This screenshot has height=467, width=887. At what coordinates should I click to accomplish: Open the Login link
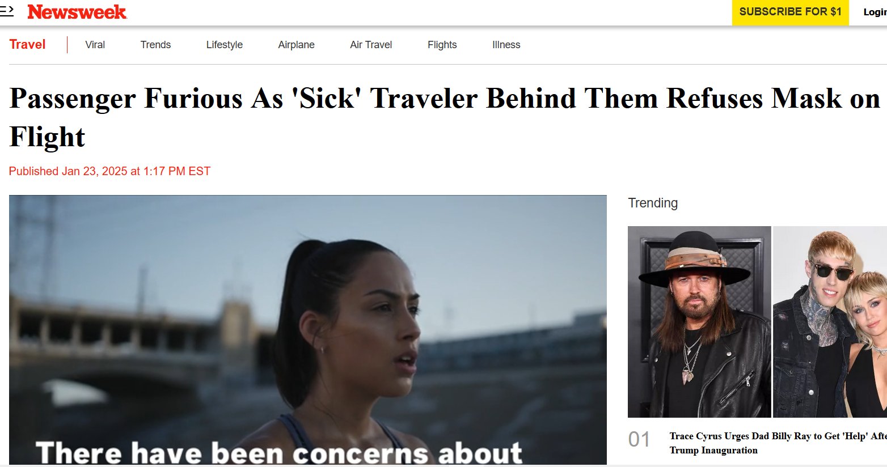point(875,12)
